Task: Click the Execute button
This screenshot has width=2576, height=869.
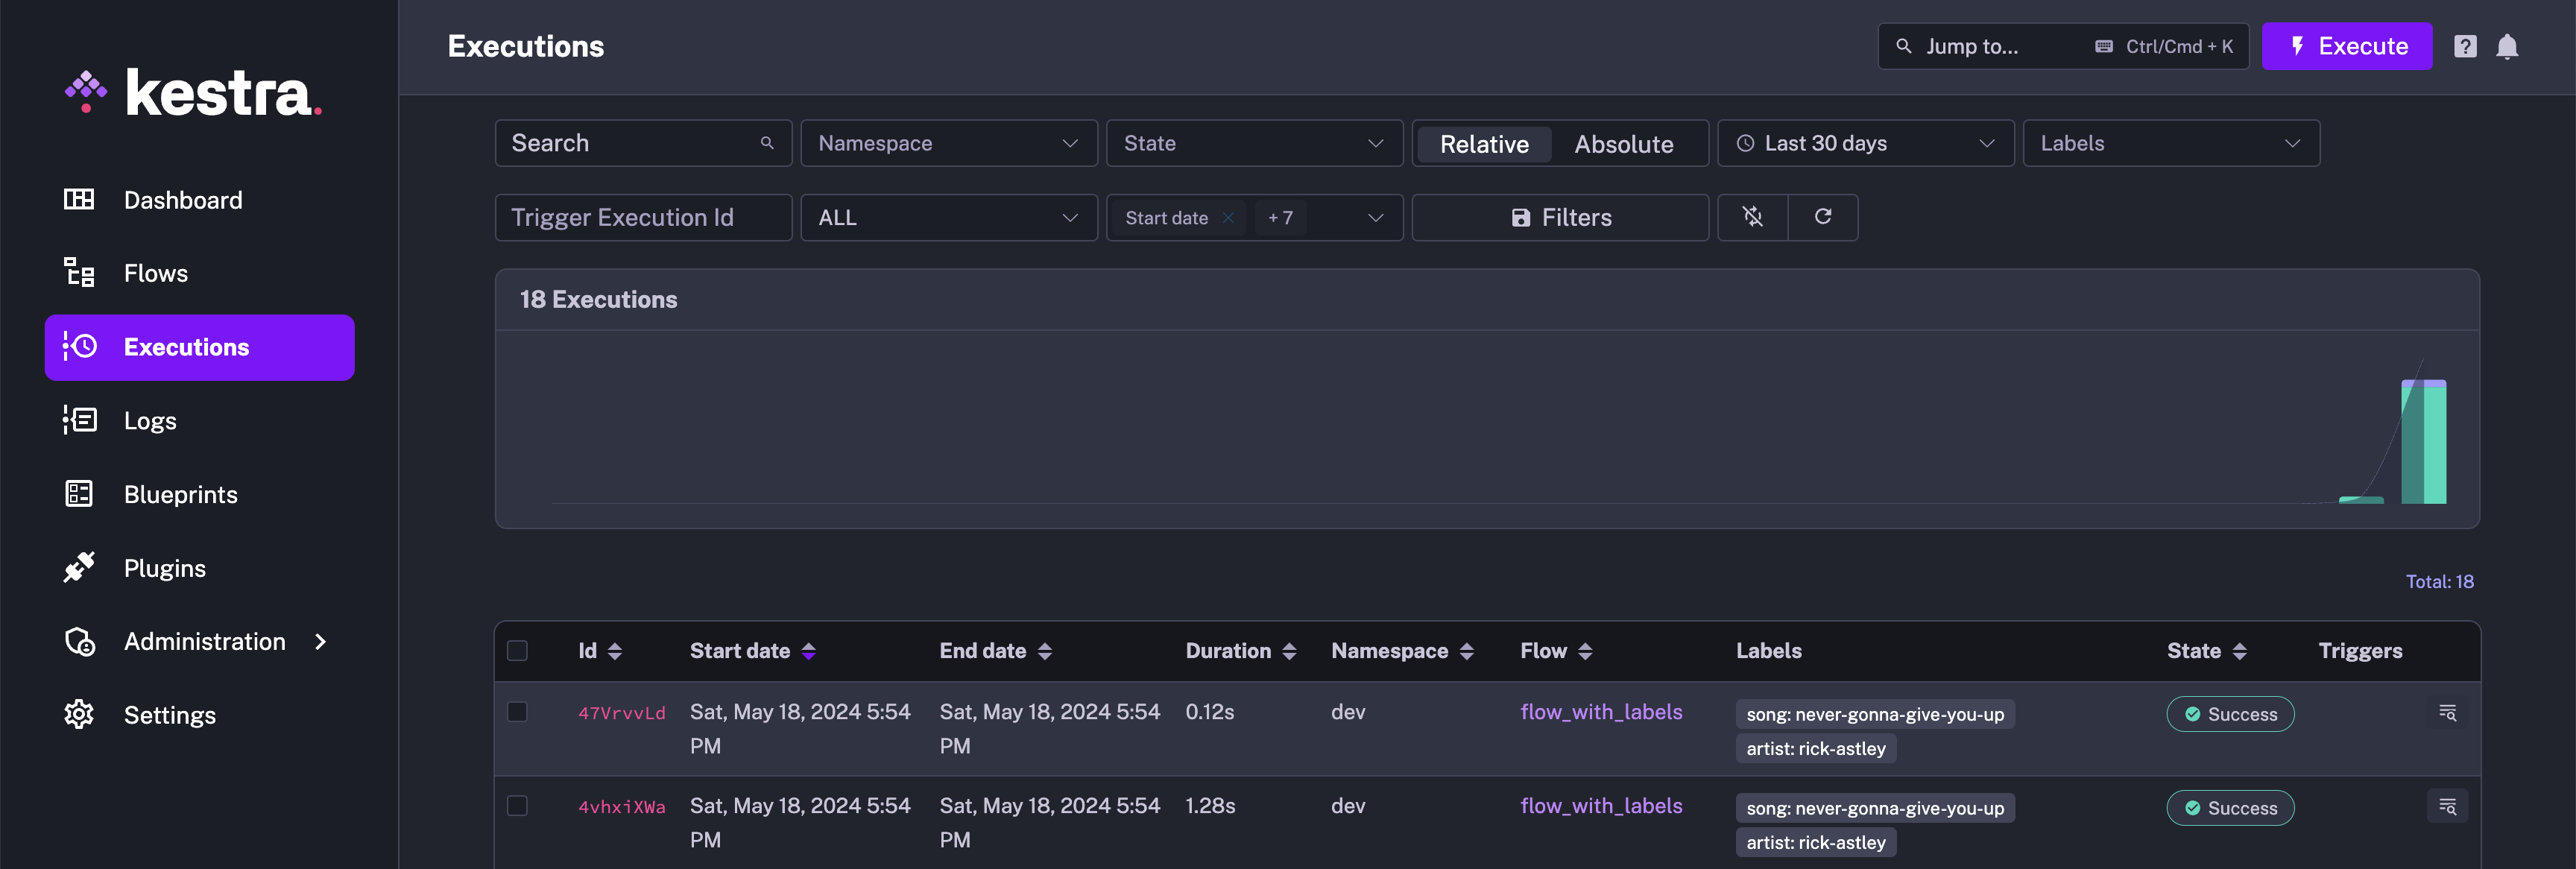Action: click(2348, 46)
